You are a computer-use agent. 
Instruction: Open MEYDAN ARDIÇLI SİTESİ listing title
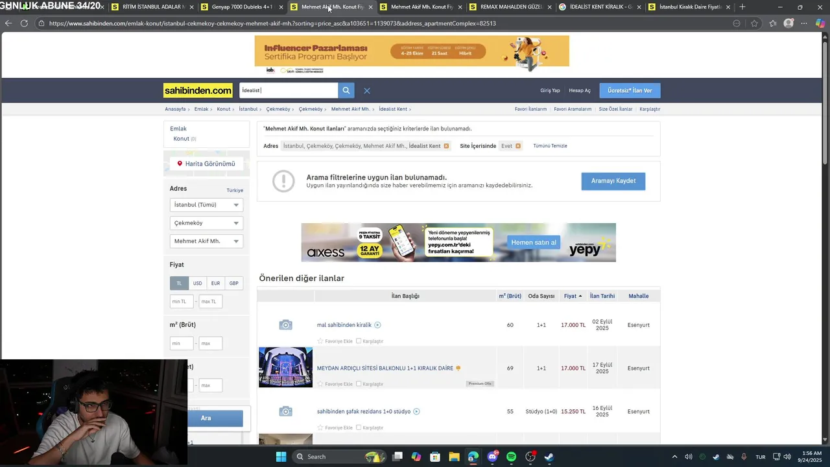385,368
